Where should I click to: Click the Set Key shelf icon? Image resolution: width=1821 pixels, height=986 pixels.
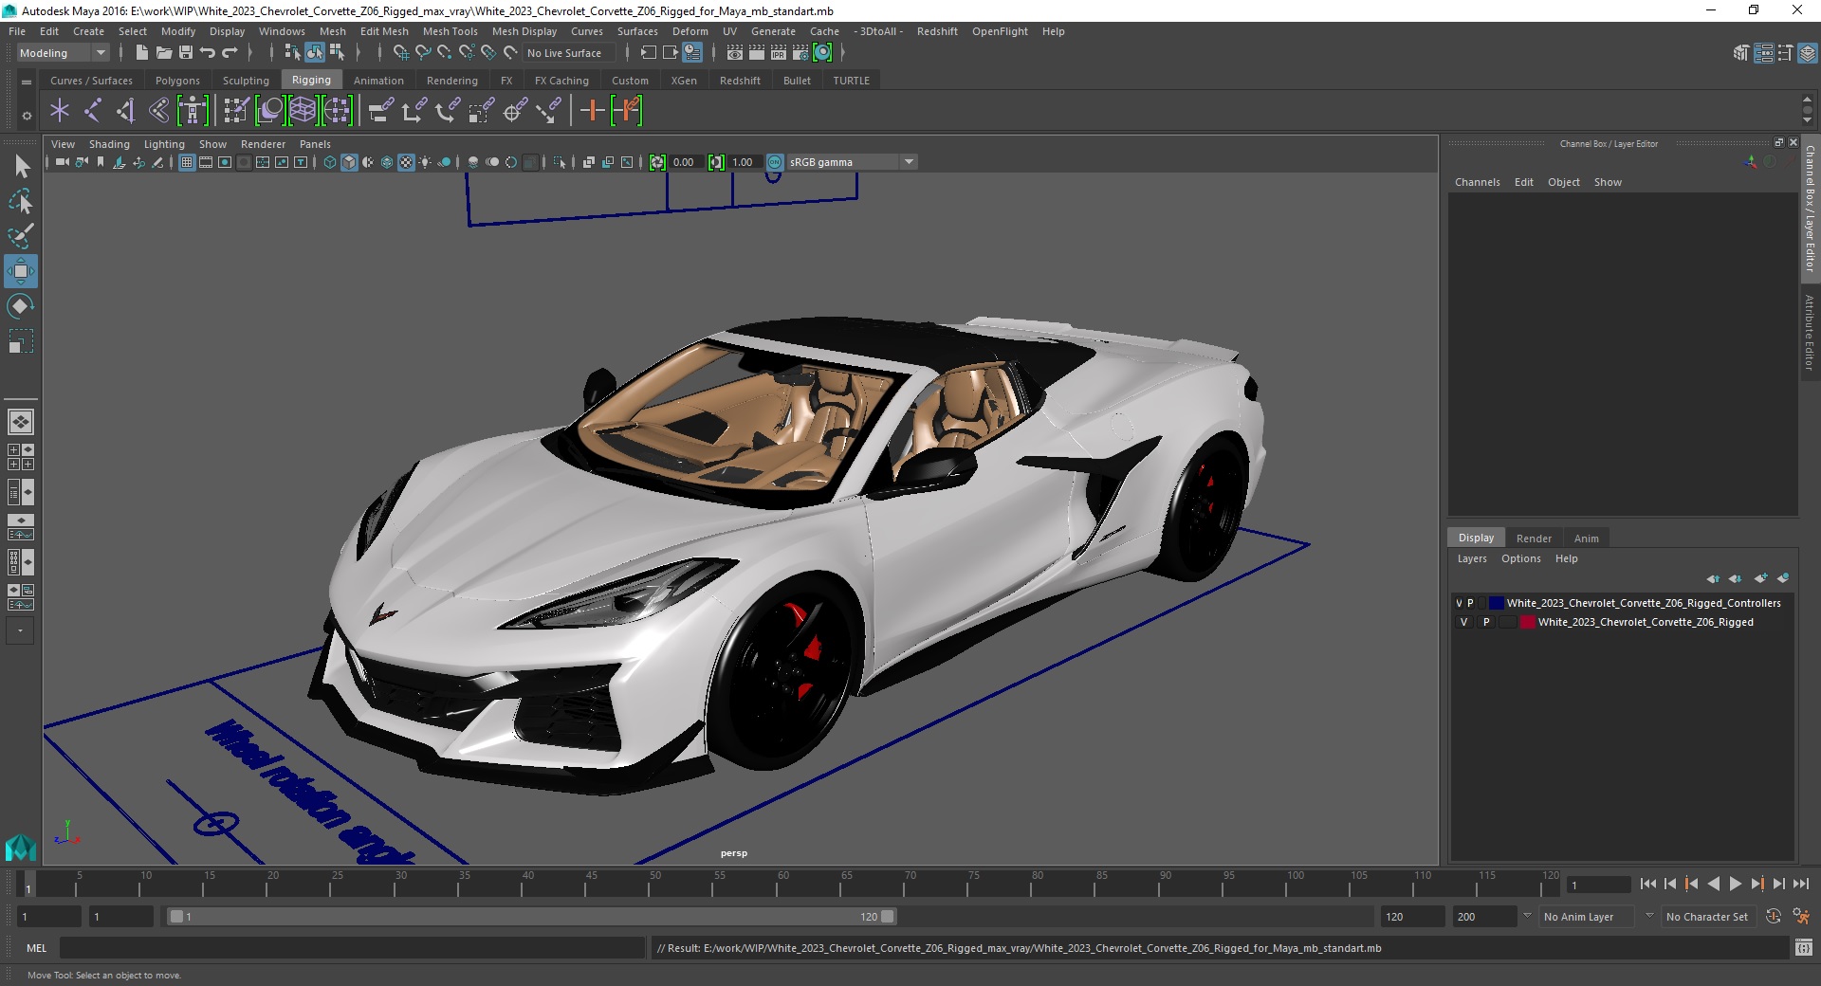593,111
